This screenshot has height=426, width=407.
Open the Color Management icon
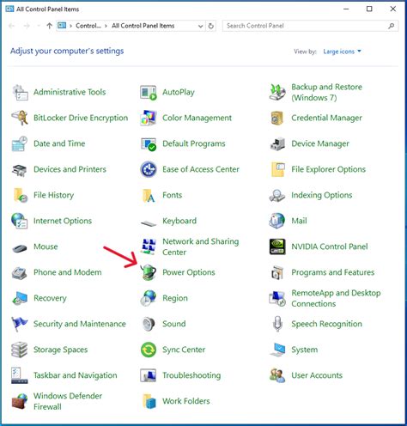[149, 118]
